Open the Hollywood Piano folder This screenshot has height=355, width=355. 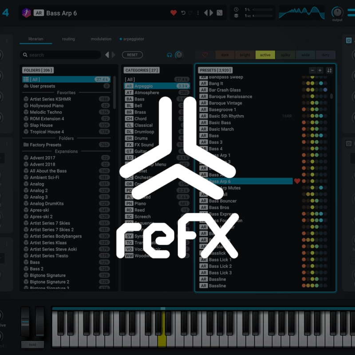pyautogui.click(x=66, y=106)
